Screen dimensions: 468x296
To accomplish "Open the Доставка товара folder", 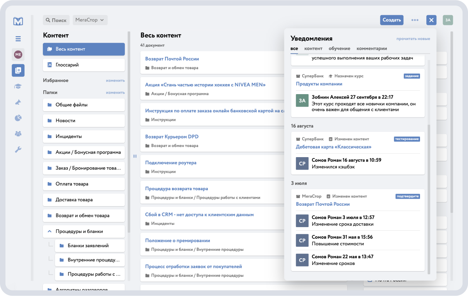I will coord(84,200).
